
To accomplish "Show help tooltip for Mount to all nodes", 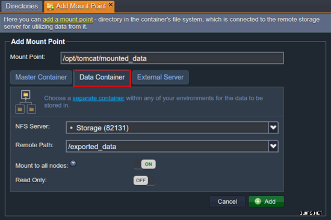I will pyautogui.click(x=73, y=163).
